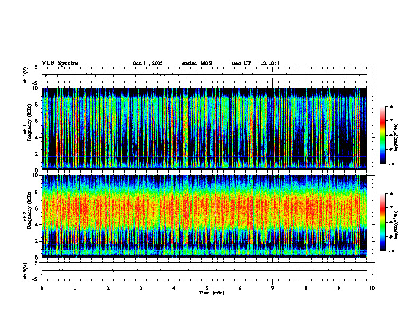Click the time axis tick label "7"
The height and width of the screenshot is (323, 419).
click(273, 288)
